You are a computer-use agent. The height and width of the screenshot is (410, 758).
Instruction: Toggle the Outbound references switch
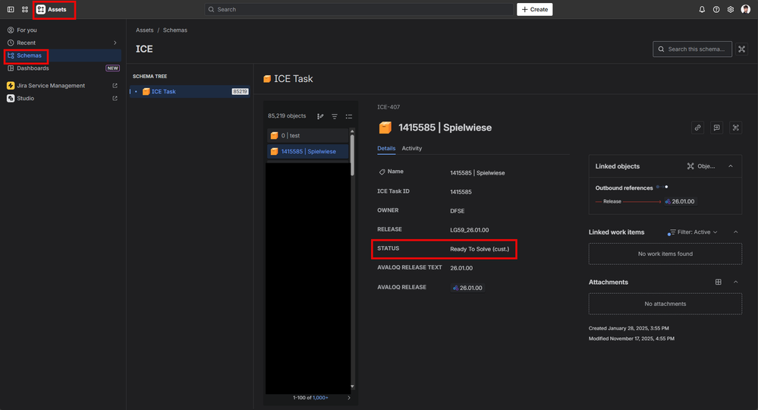[662, 187]
